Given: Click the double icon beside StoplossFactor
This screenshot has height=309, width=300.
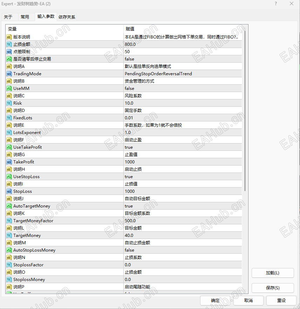Looking at the screenshot, I should pos(9,265).
